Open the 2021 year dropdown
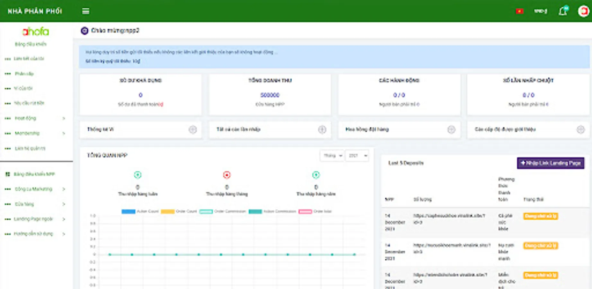592x289 pixels. (357, 156)
